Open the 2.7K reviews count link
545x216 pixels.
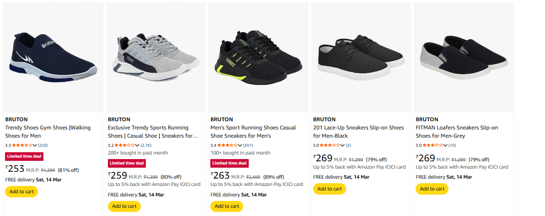[x=146, y=145]
